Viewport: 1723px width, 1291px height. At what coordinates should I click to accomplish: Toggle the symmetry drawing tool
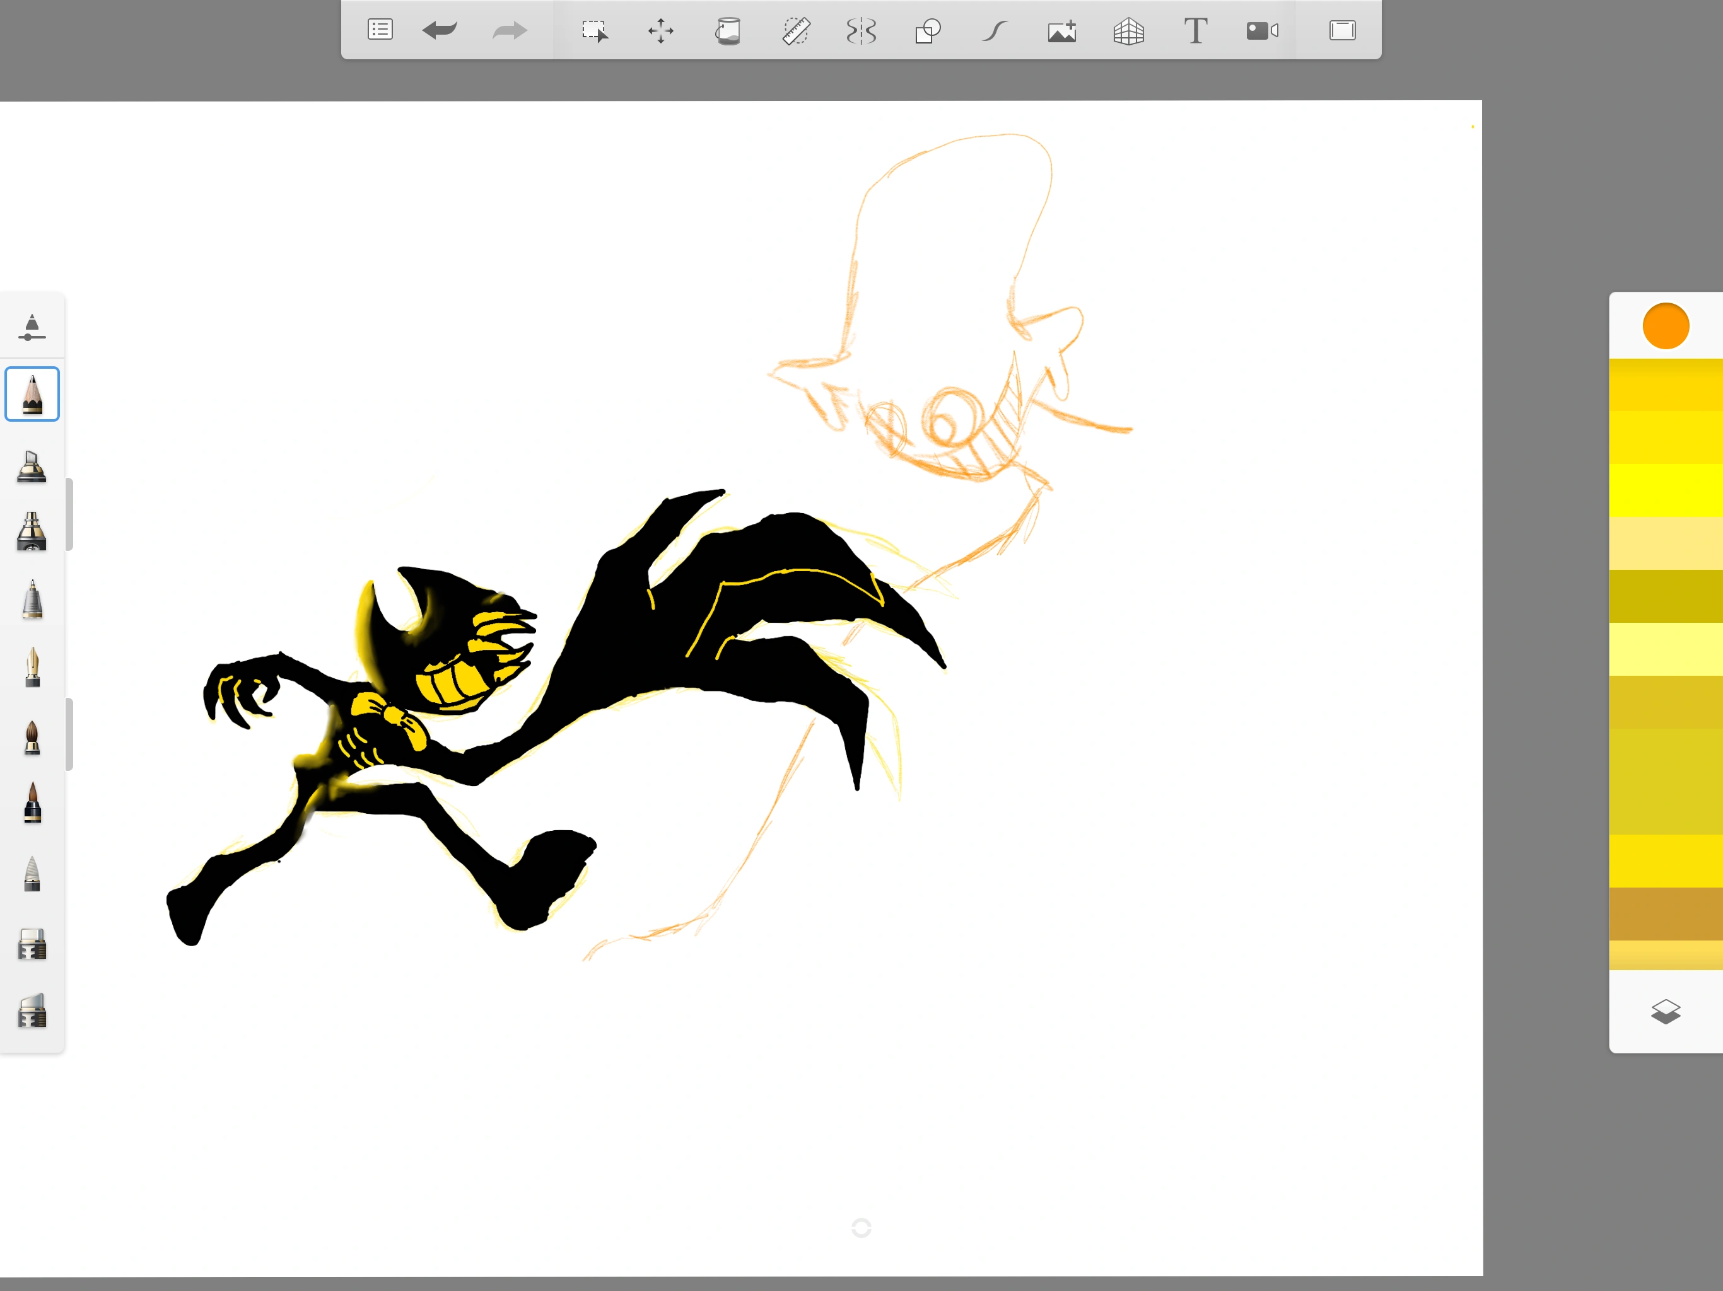(861, 31)
